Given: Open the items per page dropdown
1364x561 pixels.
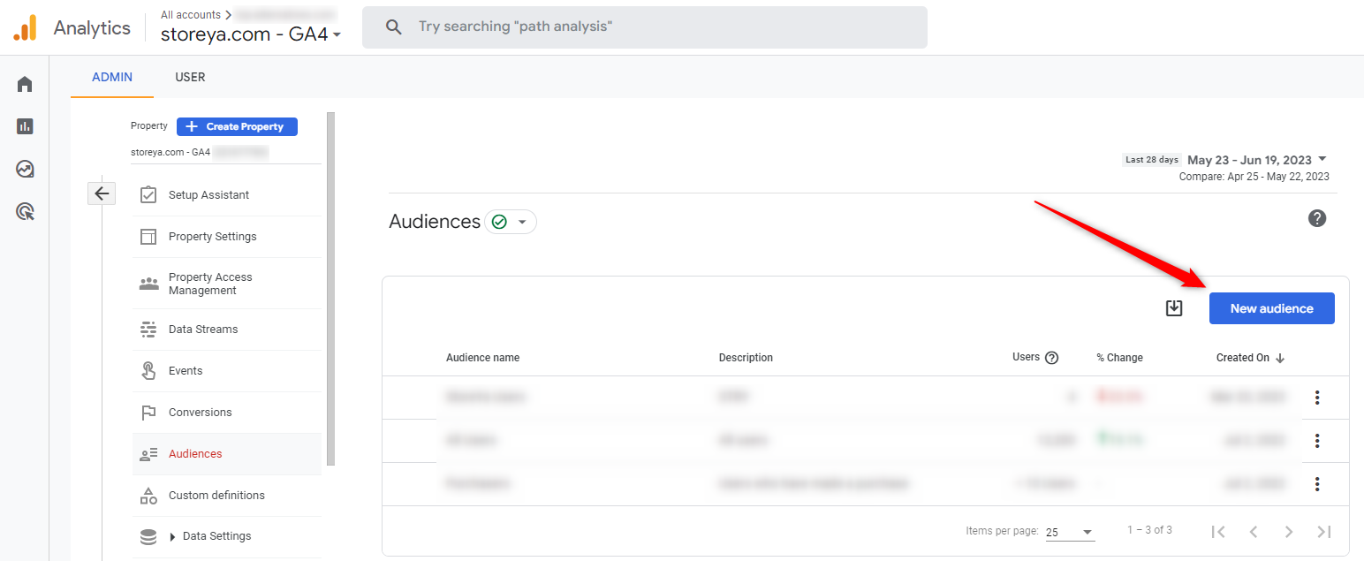Looking at the screenshot, I should [1070, 532].
